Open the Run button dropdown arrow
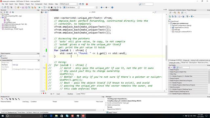The image size is (210, 118). (42, 8)
